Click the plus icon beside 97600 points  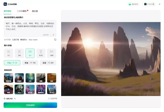[153, 4]
